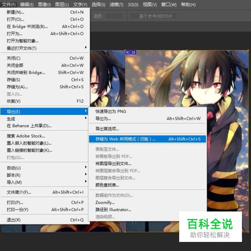Click the 高度 input field
The height and width of the screenshot is (251, 251).
coord(115,16)
